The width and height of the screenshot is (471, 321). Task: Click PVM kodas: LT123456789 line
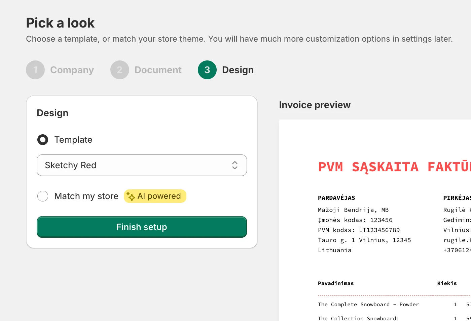(359, 230)
